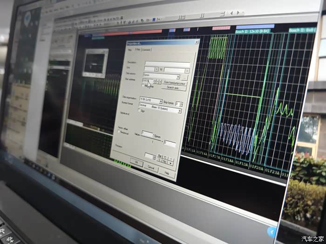Click the arrow button after the first Unit field
Screen dimensions: 326x244
tap(157, 69)
